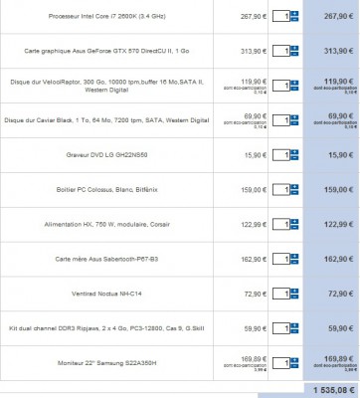The image size is (360, 398).
Task: Reduce quantity of Corsair HX power supply
Action: [x=294, y=227]
